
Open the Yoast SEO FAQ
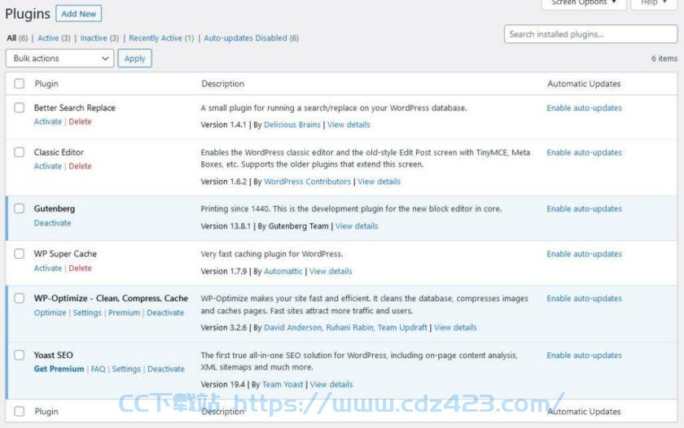99,369
